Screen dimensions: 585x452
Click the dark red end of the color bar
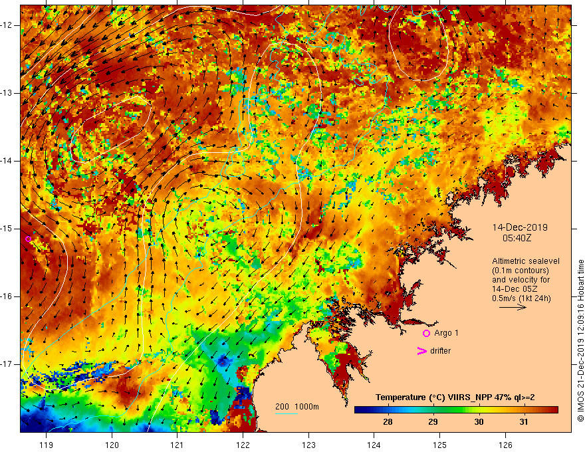554,410
